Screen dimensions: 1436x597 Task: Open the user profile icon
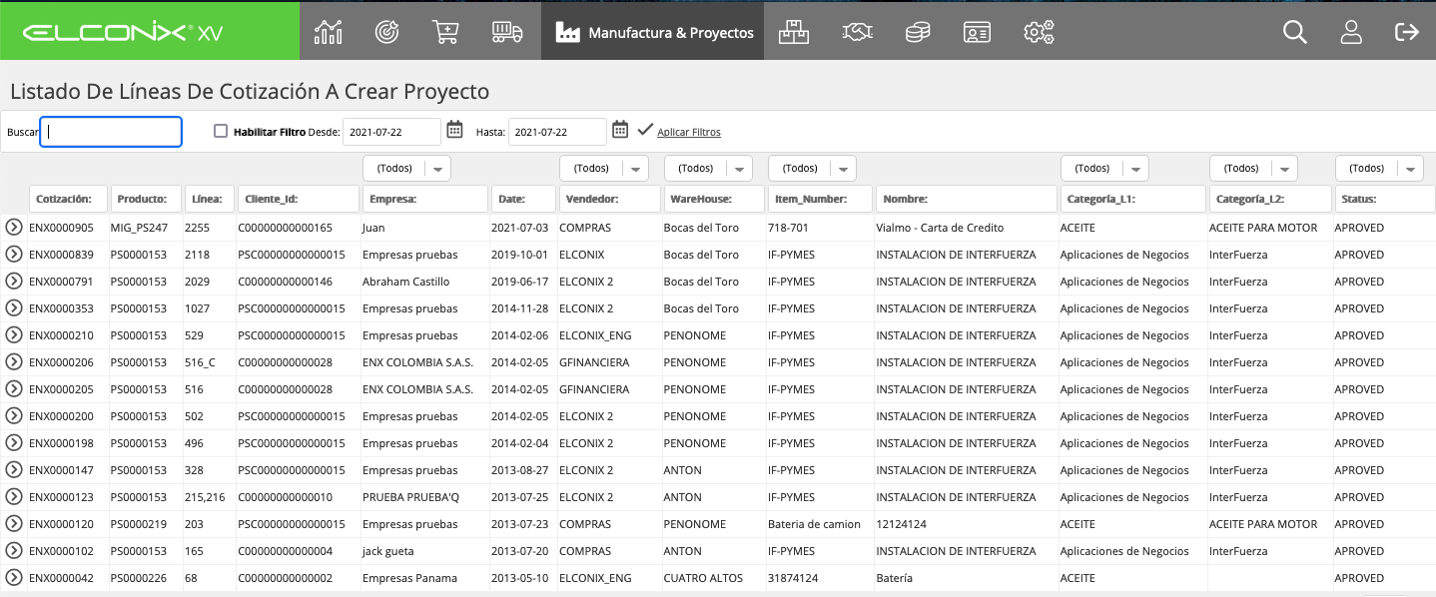click(1351, 32)
